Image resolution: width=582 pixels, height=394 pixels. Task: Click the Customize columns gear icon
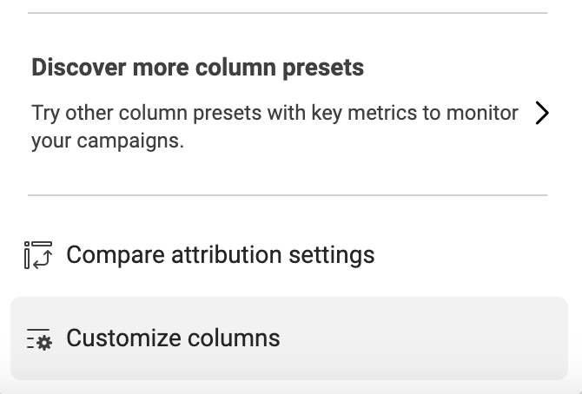pyautogui.click(x=39, y=338)
